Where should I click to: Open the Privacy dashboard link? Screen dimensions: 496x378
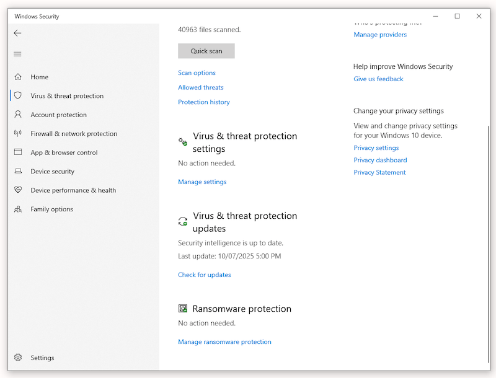380,160
